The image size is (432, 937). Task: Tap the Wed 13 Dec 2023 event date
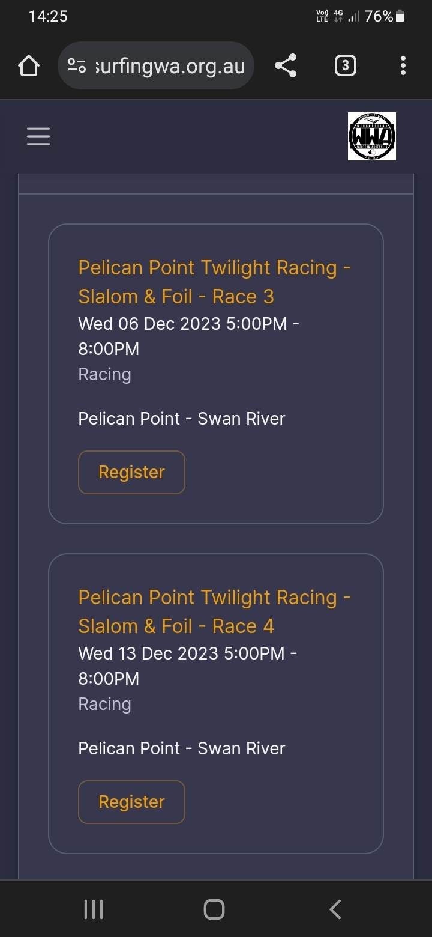[187, 666]
